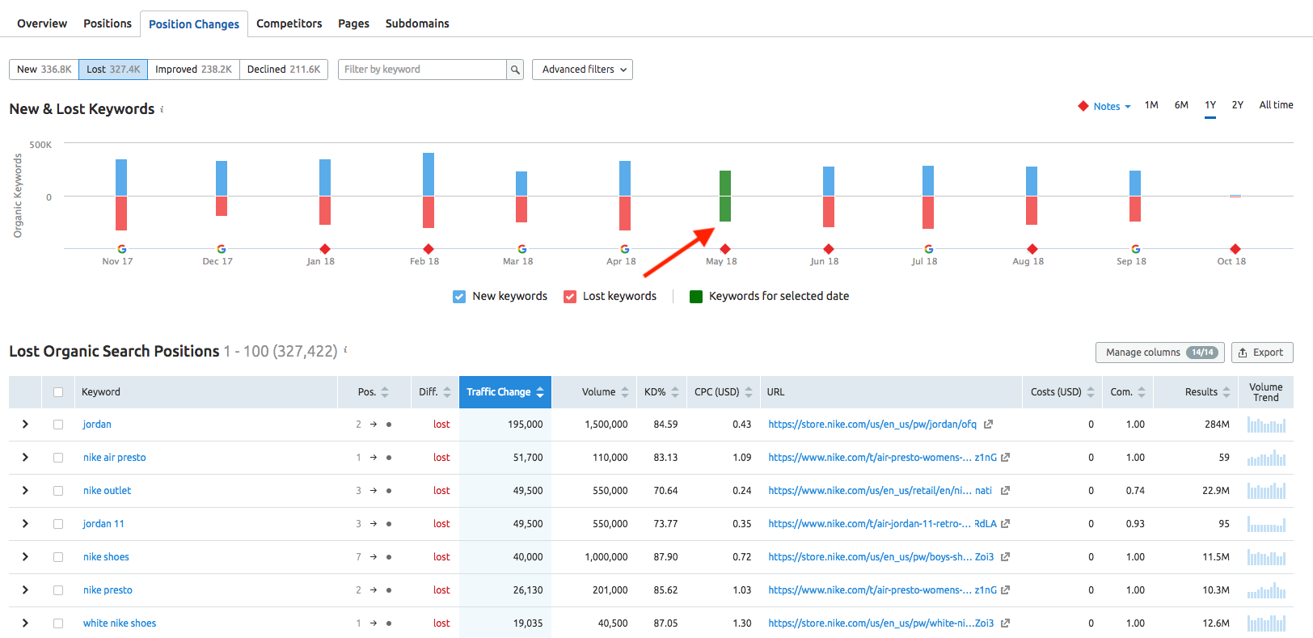
Task: Sort by Traffic Change column header
Action: pos(505,392)
